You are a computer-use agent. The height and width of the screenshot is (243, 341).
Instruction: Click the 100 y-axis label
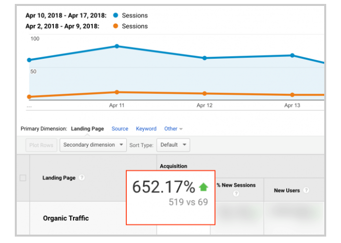pyautogui.click(x=35, y=39)
